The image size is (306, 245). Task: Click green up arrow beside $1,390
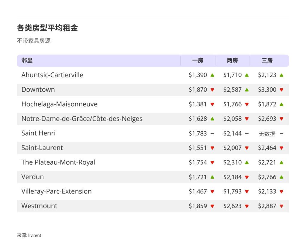[212, 75]
